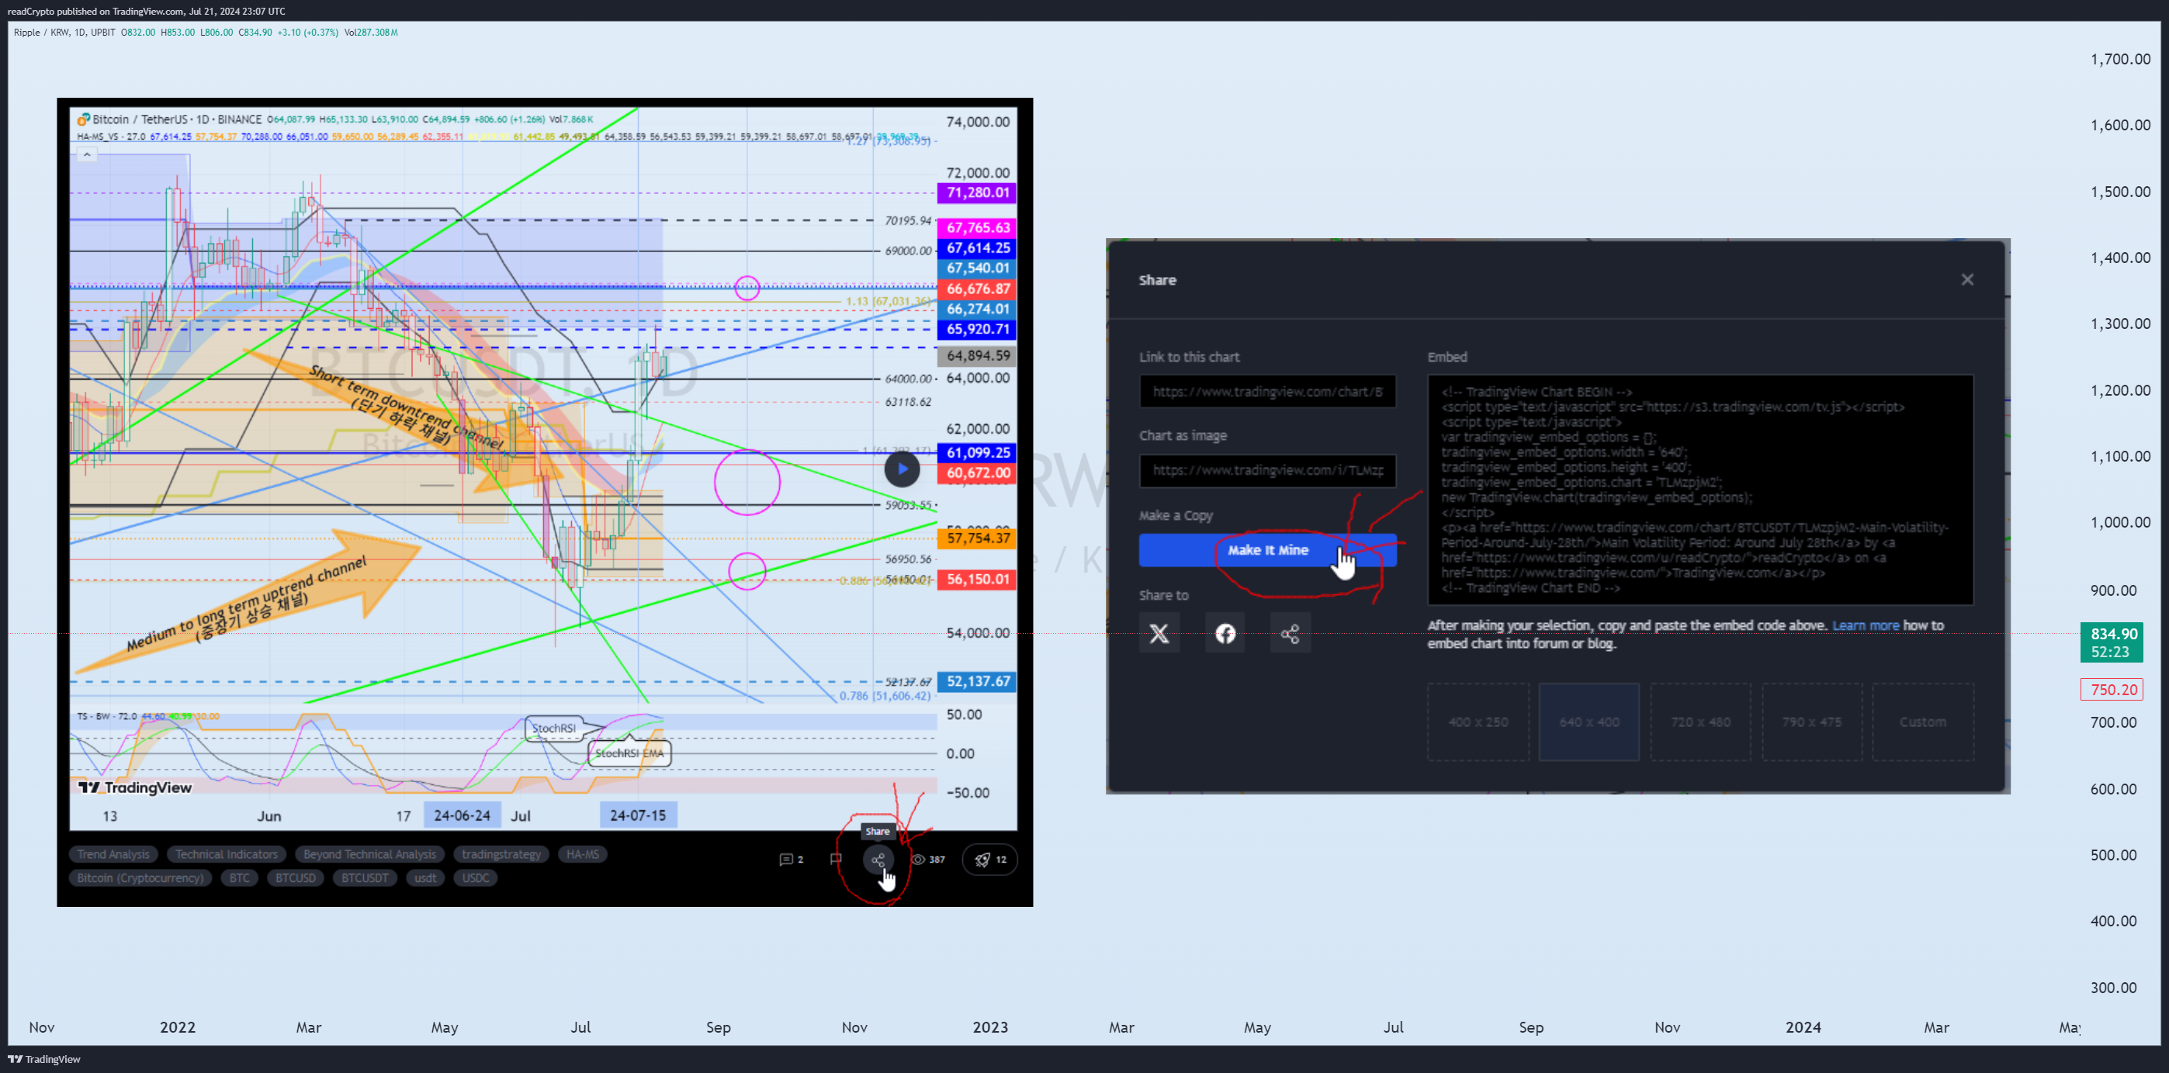The image size is (2169, 1073).
Task: Click the orange 57,754.37 price label
Action: coord(977,538)
